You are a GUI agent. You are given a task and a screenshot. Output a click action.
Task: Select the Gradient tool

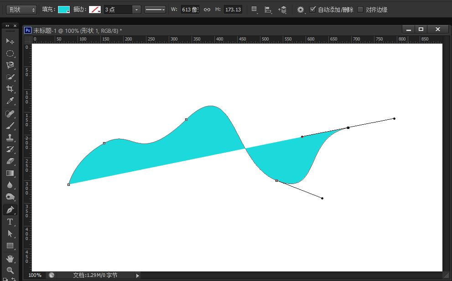pyautogui.click(x=10, y=173)
